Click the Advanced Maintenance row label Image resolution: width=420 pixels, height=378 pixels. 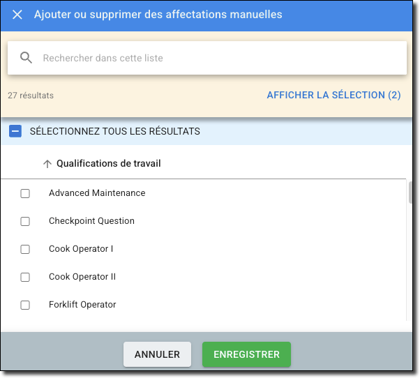pos(97,193)
